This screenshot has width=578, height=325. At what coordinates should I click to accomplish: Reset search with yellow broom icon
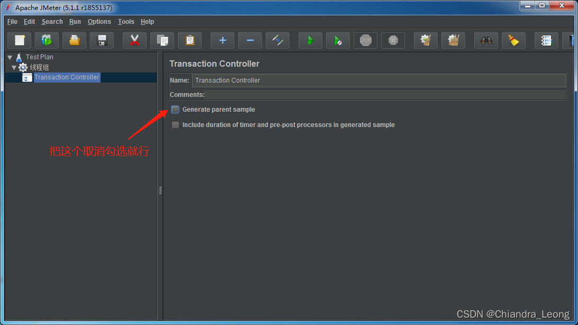513,40
